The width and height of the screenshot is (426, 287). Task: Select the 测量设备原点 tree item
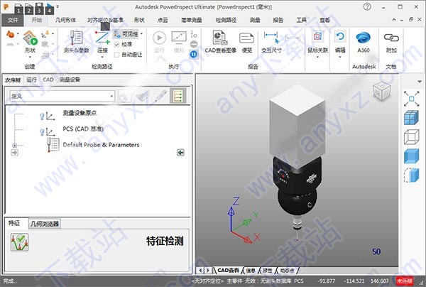(80, 113)
